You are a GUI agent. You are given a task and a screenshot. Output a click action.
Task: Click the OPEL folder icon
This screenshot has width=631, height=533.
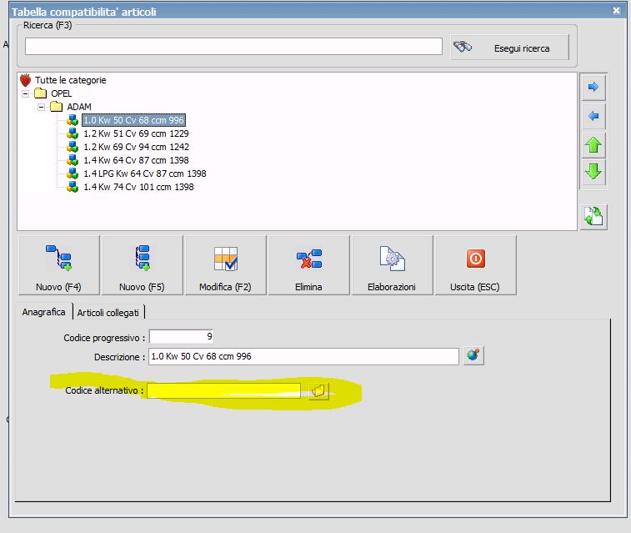click(x=40, y=93)
